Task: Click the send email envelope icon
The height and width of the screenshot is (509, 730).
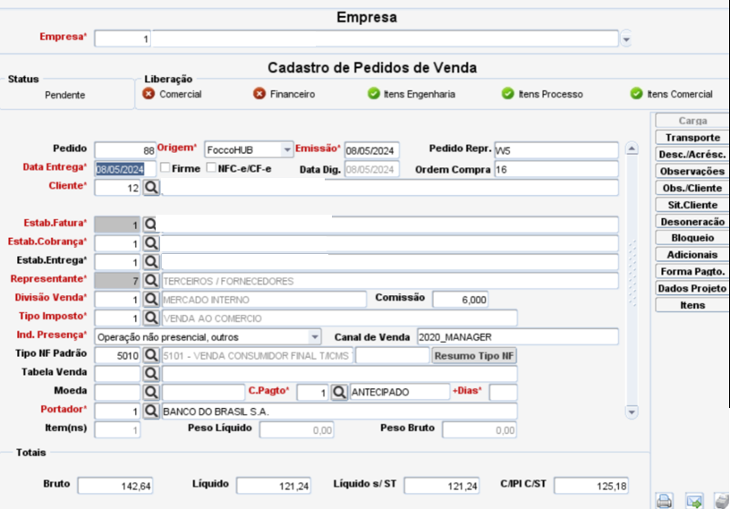Action: pyautogui.click(x=694, y=501)
